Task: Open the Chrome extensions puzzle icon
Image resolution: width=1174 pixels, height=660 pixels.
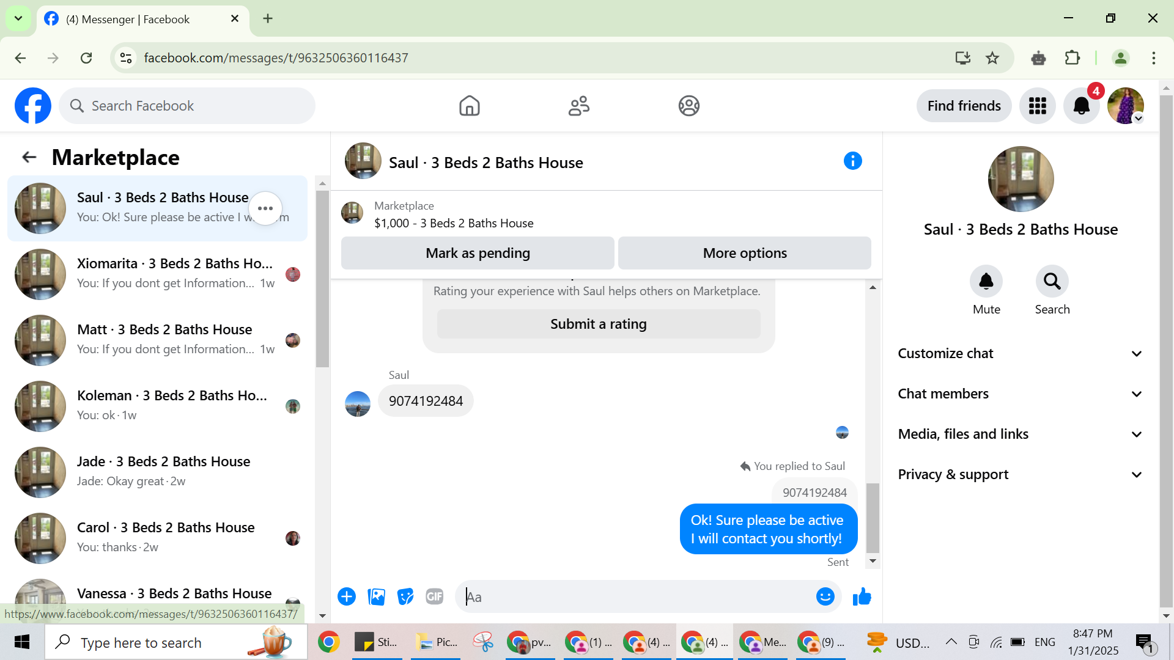Action: pos(1072,58)
